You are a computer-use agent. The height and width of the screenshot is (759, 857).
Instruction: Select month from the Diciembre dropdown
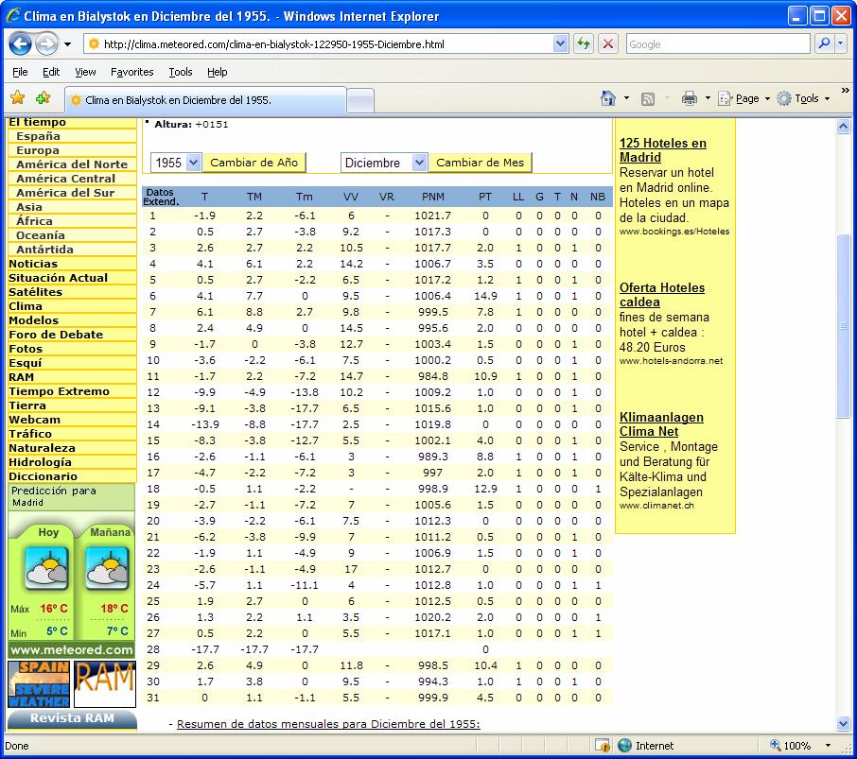point(384,163)
